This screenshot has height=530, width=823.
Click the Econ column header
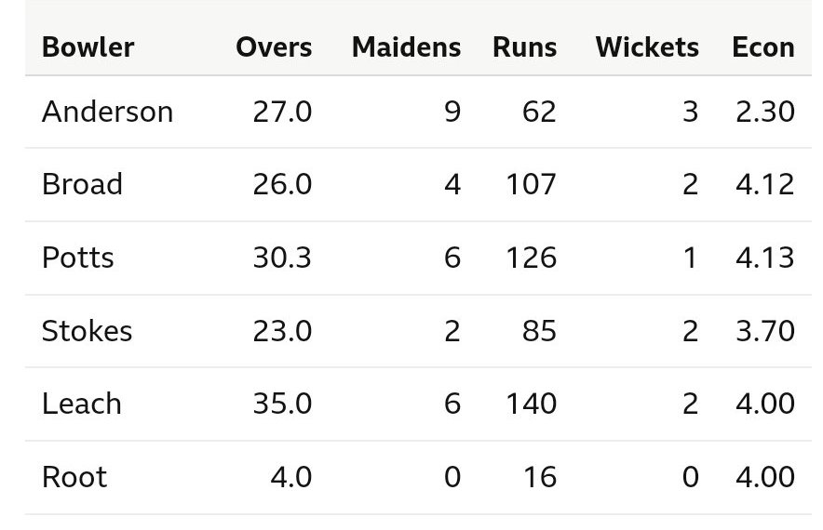tap(763, 47)
